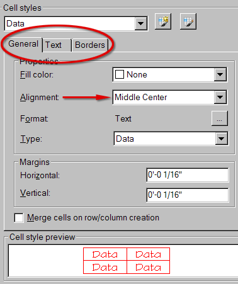
Task: Open the Alignment dropdown arrow
Action: [220, 97]
